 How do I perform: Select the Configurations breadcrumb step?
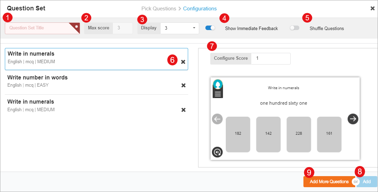(200, 9)
